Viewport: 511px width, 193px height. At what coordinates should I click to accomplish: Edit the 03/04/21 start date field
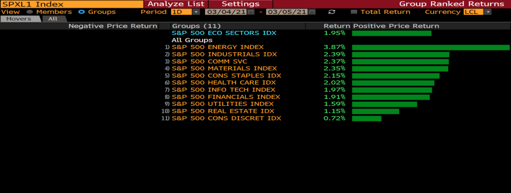[226, 11]
